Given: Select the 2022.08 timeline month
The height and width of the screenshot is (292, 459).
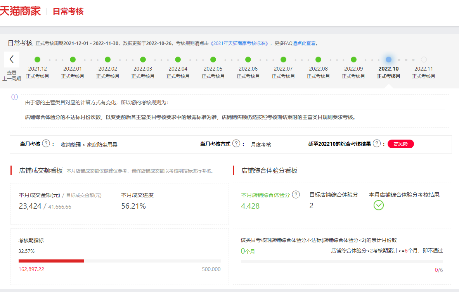Looking at the screenshot, I should coord(318,68).
